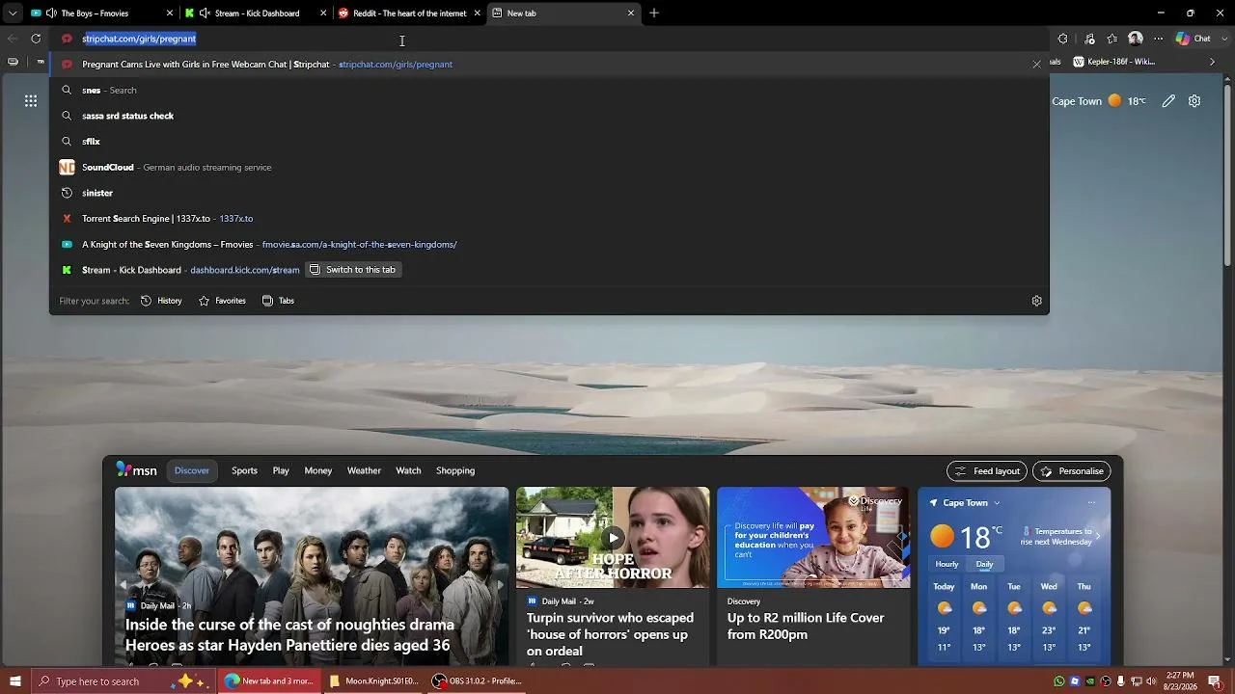
Task: Switch to the Reddit tab
Action: [x=409, y=13]
